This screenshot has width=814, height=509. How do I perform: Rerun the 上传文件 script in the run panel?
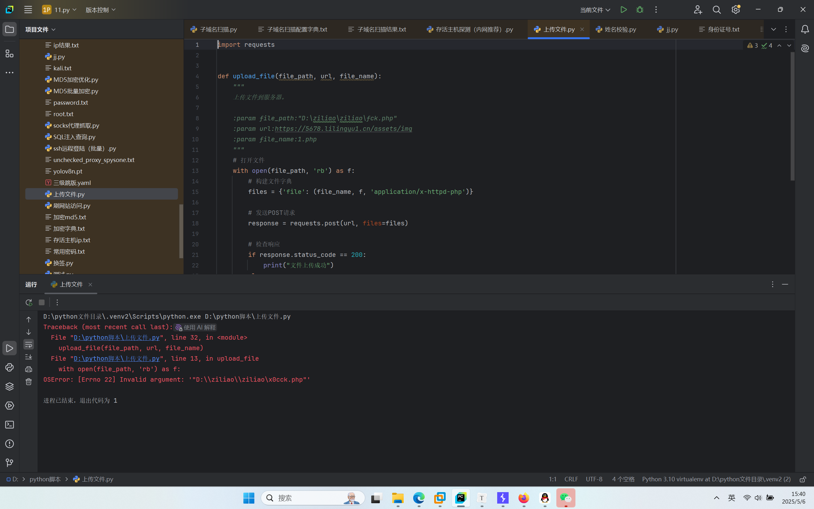pos(29,302)
